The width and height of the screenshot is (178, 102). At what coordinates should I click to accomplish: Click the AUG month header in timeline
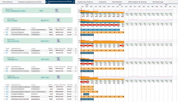tap(126, 7)
